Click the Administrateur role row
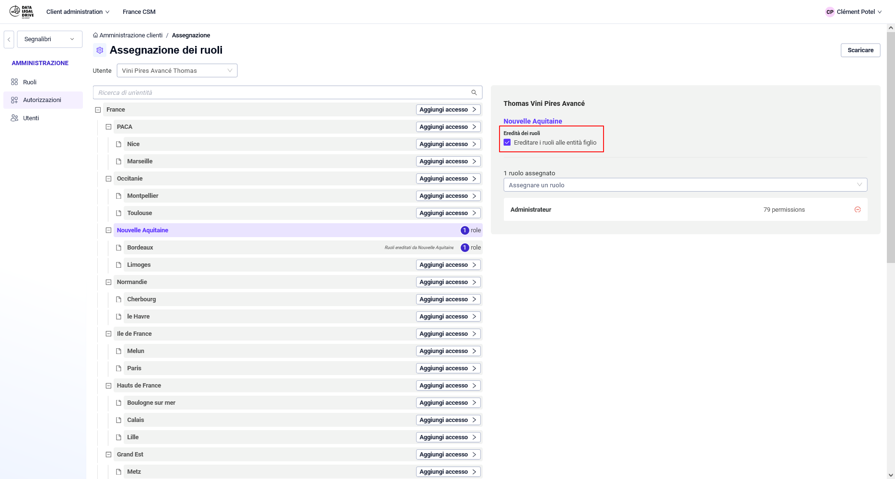 click(686, 209)
